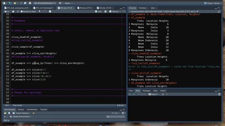The height and width of the screenshot is (126, 225).
Task: Open the Export dropdown in Plots pane
Action: tap(154, 94)
